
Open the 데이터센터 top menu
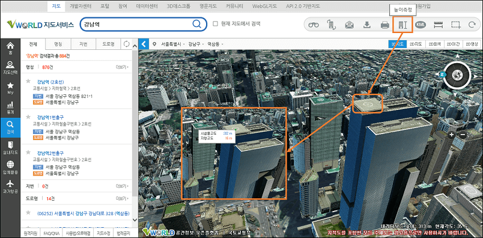[147, 6]
